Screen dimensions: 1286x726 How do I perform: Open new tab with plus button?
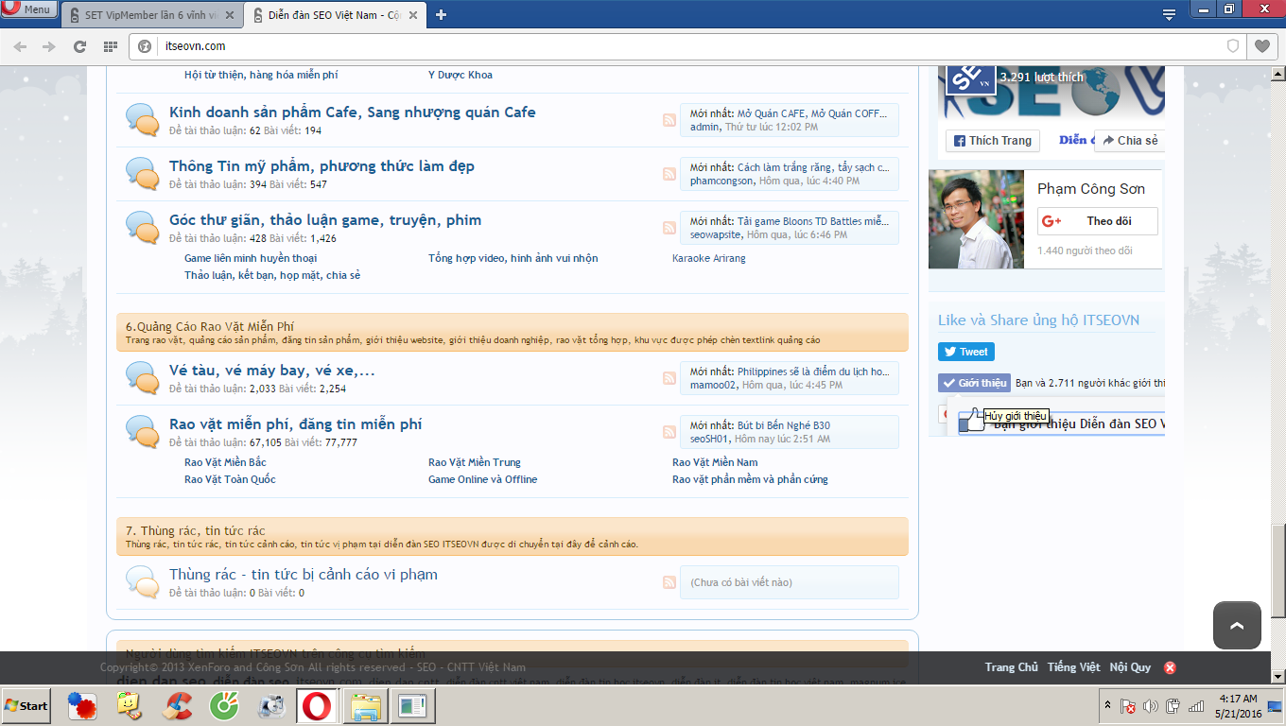(441, 14)
